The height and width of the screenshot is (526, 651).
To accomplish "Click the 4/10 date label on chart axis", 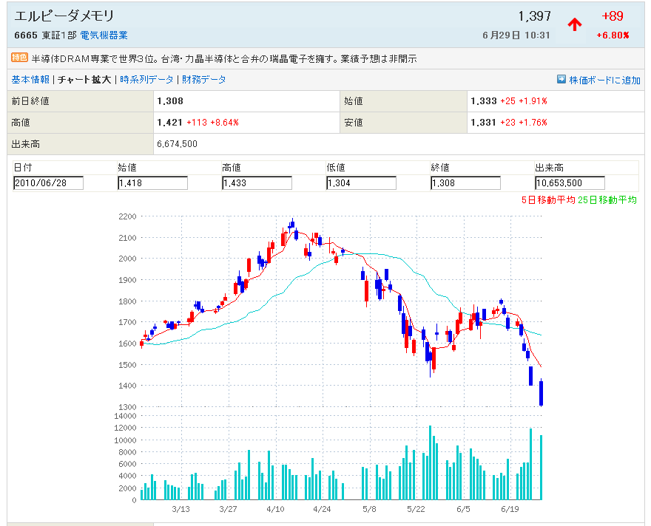I will 275,509.
